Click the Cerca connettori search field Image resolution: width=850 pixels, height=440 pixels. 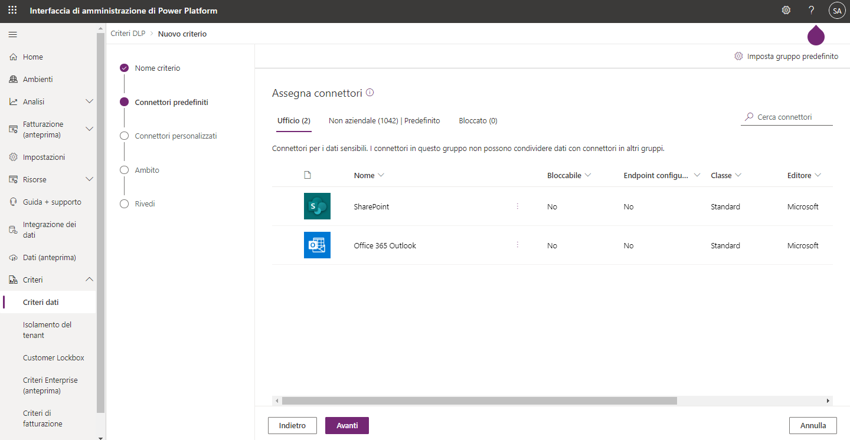tap(787, 117)
